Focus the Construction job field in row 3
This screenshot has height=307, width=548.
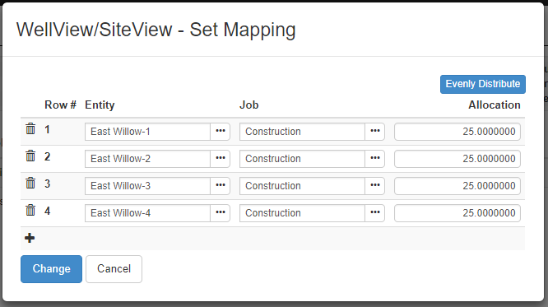(302, 186)
